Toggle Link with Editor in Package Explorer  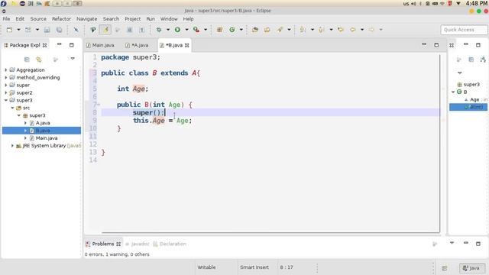coord(39,60)
